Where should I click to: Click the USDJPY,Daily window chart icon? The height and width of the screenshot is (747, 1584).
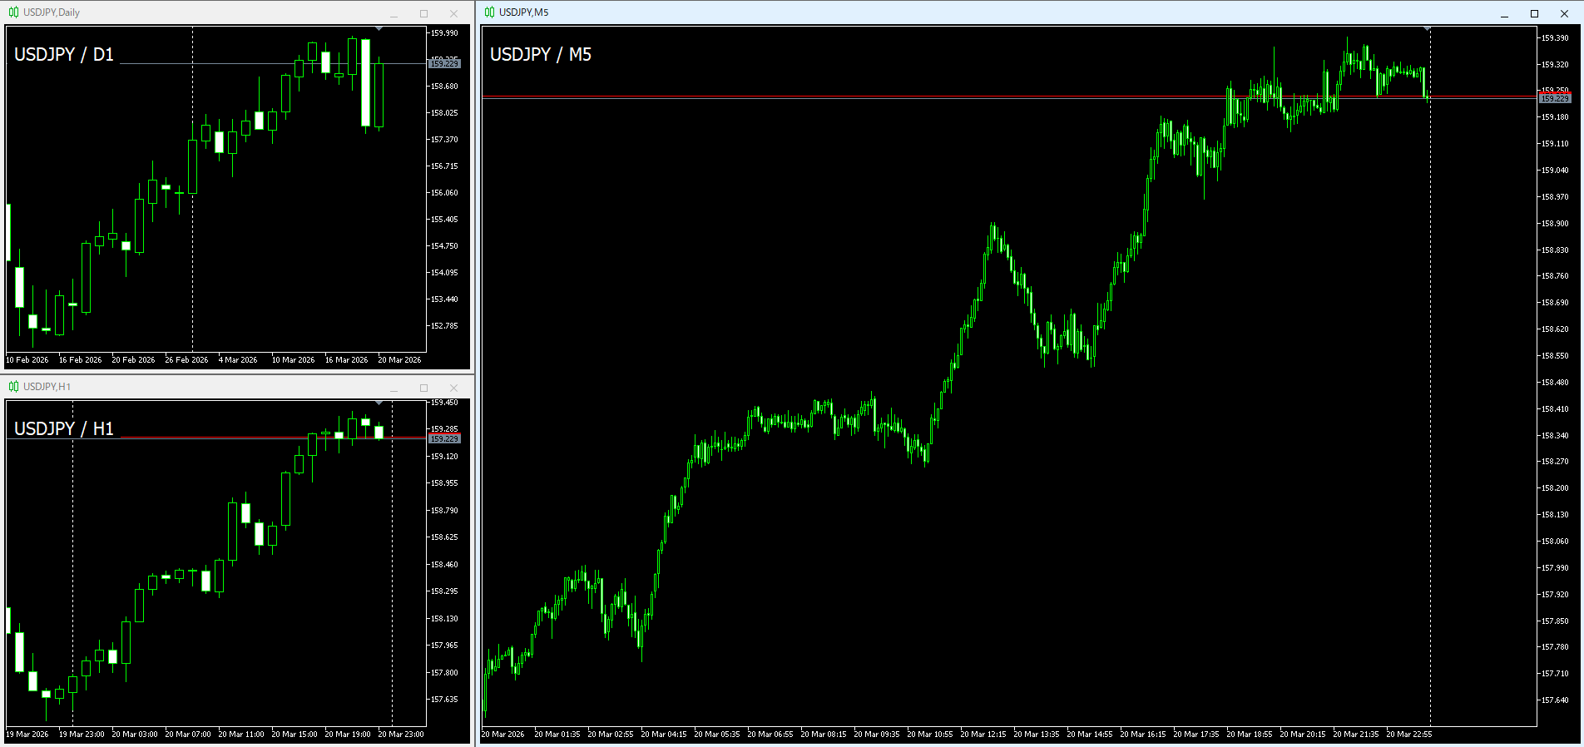[x=13, y=12]
